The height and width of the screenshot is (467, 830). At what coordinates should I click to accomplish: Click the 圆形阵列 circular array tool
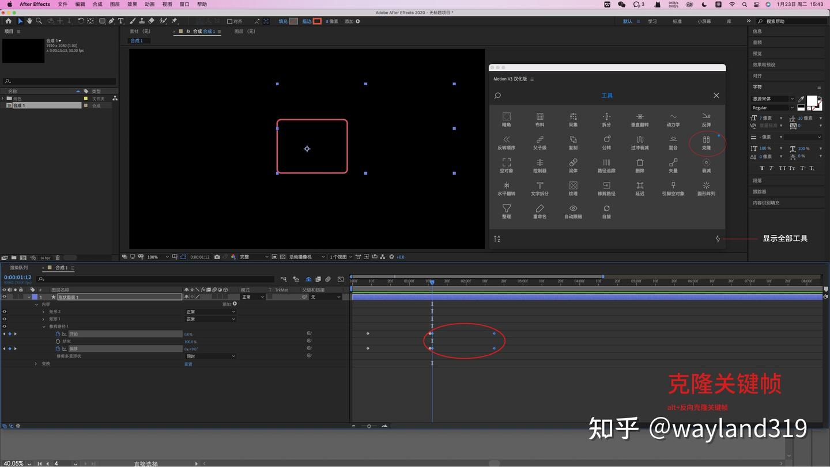pyautogui.click(x=706, y=188)
